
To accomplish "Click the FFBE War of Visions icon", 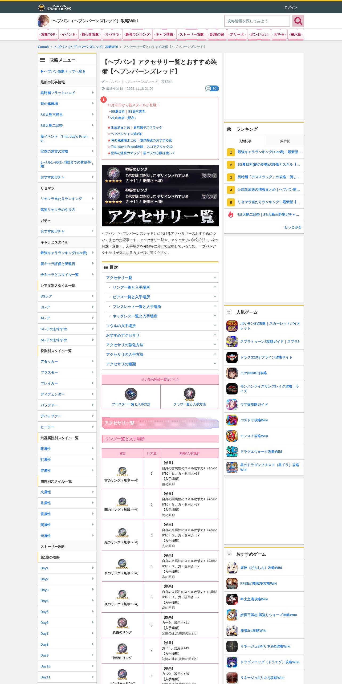I will (232, 584).
